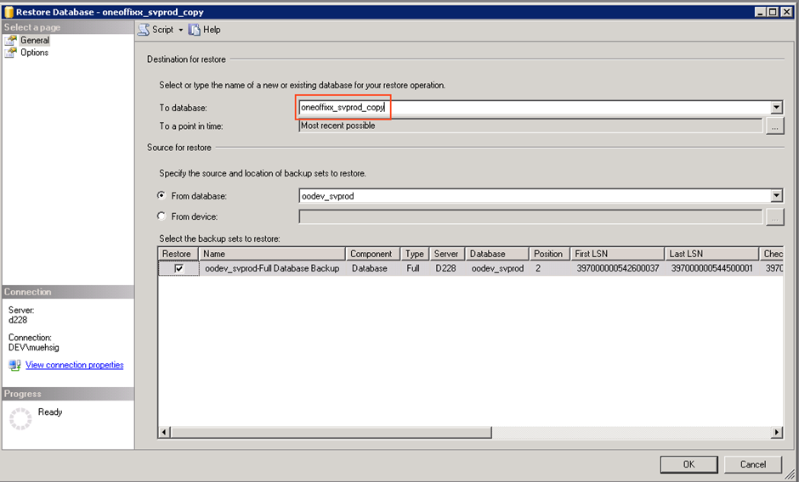
Task: Toggle the Restore checkbox for oodev_svprod backup
Action: [x=178, y=268]
